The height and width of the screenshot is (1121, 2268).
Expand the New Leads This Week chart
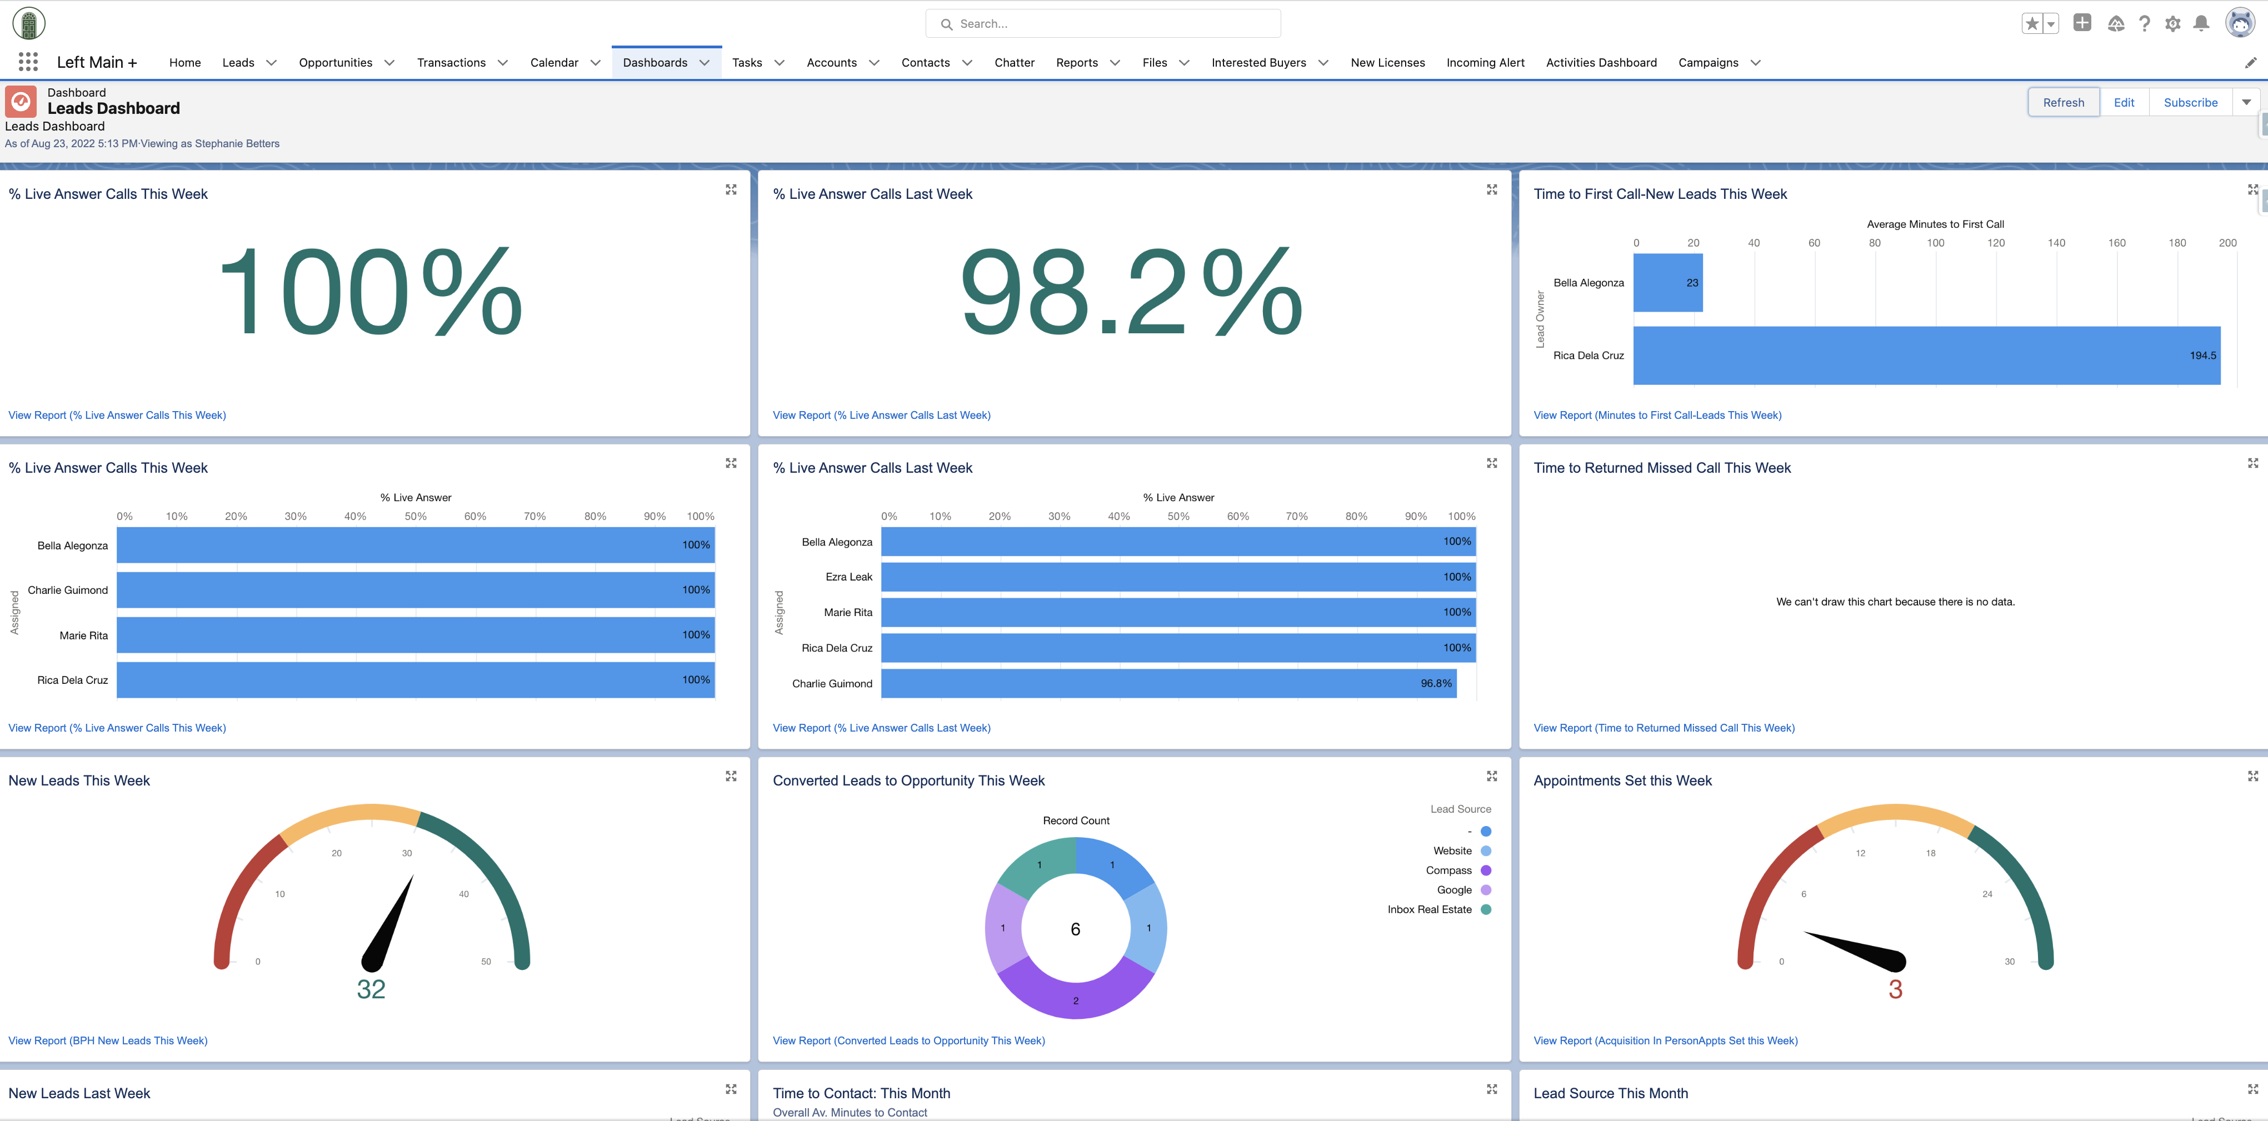(731, 776)
